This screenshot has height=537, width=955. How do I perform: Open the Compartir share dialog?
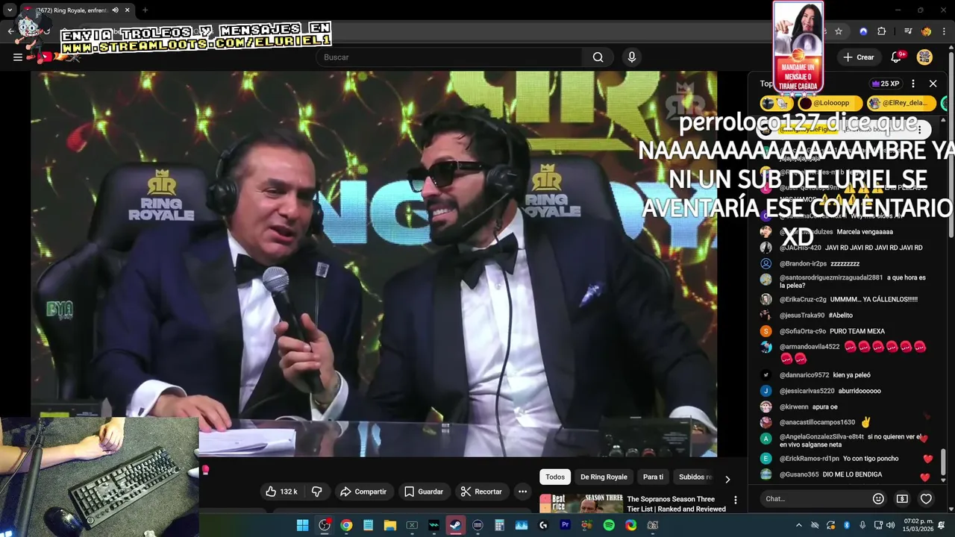point(363,492)
